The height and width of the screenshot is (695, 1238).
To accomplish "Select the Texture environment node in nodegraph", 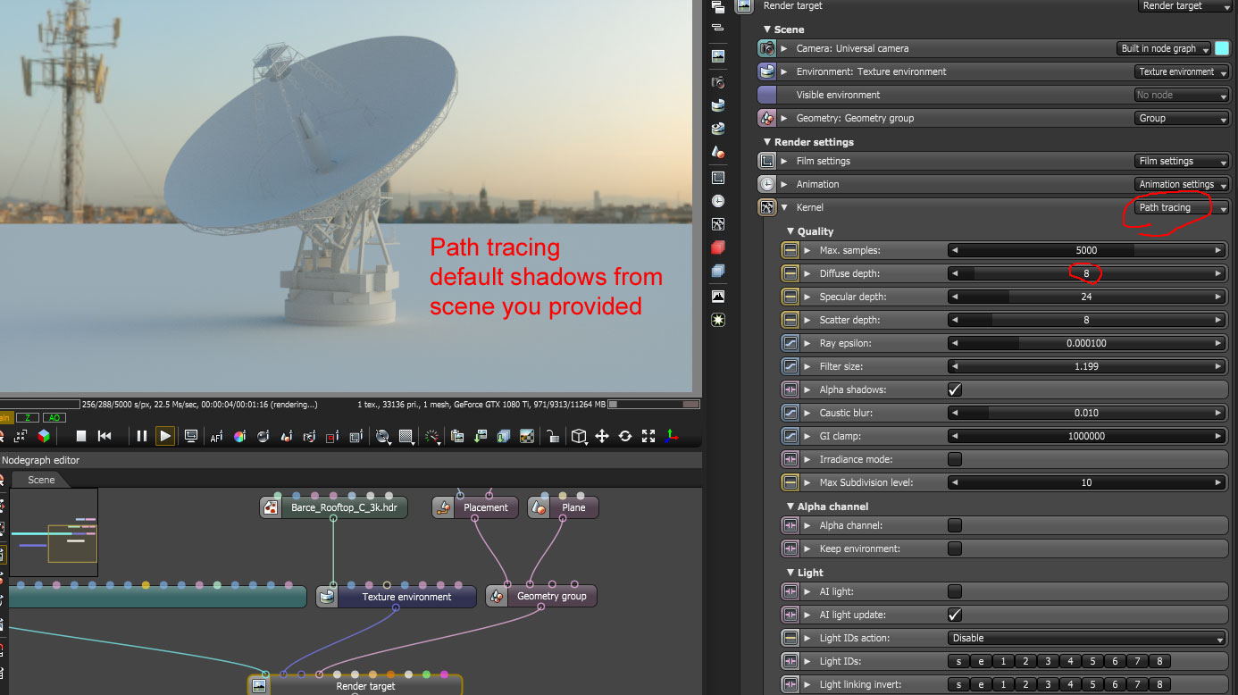I will pos(396,597).
